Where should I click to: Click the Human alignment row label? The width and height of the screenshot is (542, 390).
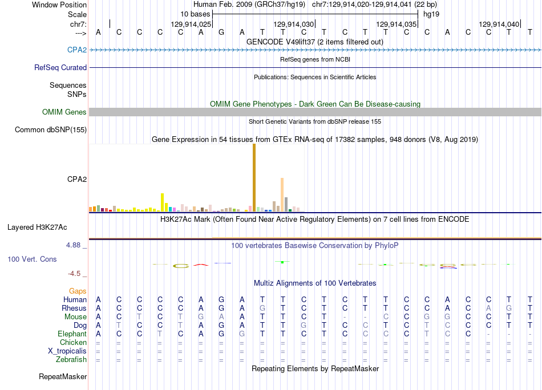75,299
